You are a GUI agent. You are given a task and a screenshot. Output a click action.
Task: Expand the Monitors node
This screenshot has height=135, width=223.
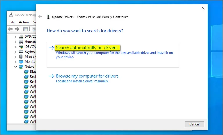(x=15, y=62)
